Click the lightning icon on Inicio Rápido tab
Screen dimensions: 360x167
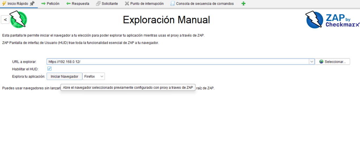click(4, 4)
